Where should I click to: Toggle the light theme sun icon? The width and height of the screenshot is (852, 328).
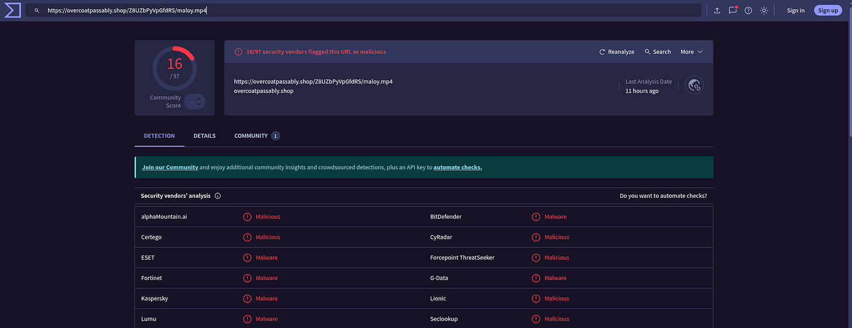click(x=764, y=11)
